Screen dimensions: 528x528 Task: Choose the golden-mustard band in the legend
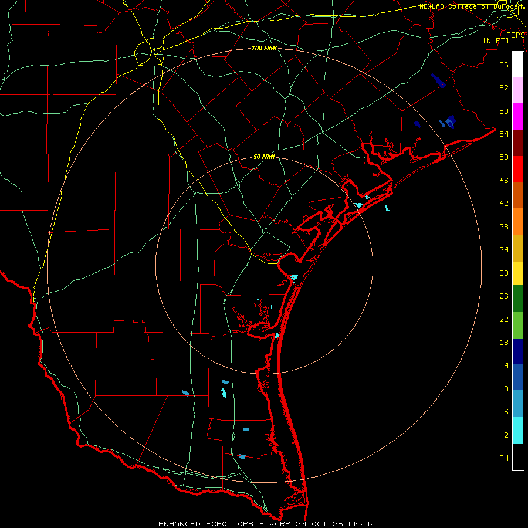point(518,249)
